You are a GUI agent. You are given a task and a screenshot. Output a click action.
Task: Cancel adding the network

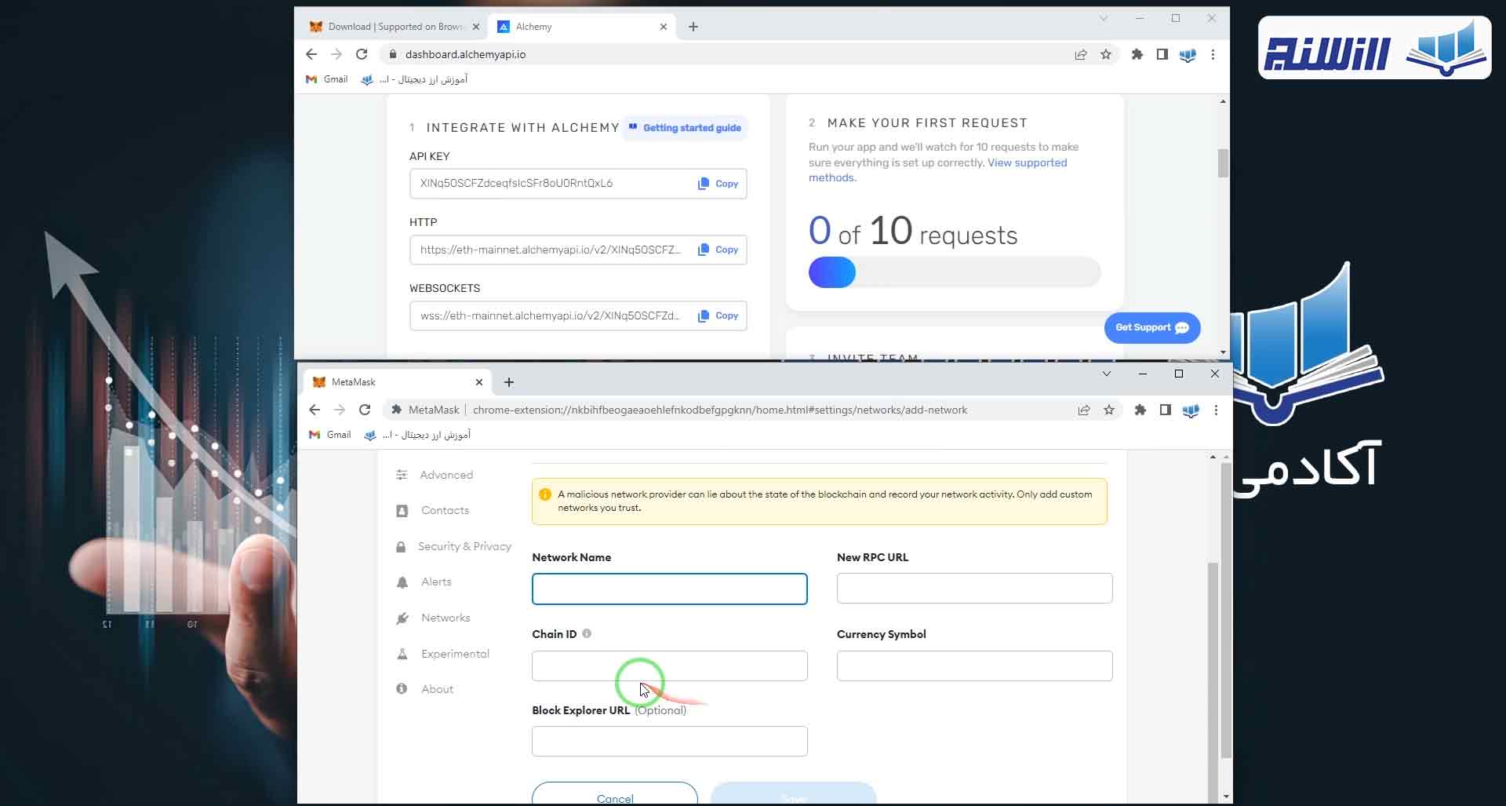point(615,793)
